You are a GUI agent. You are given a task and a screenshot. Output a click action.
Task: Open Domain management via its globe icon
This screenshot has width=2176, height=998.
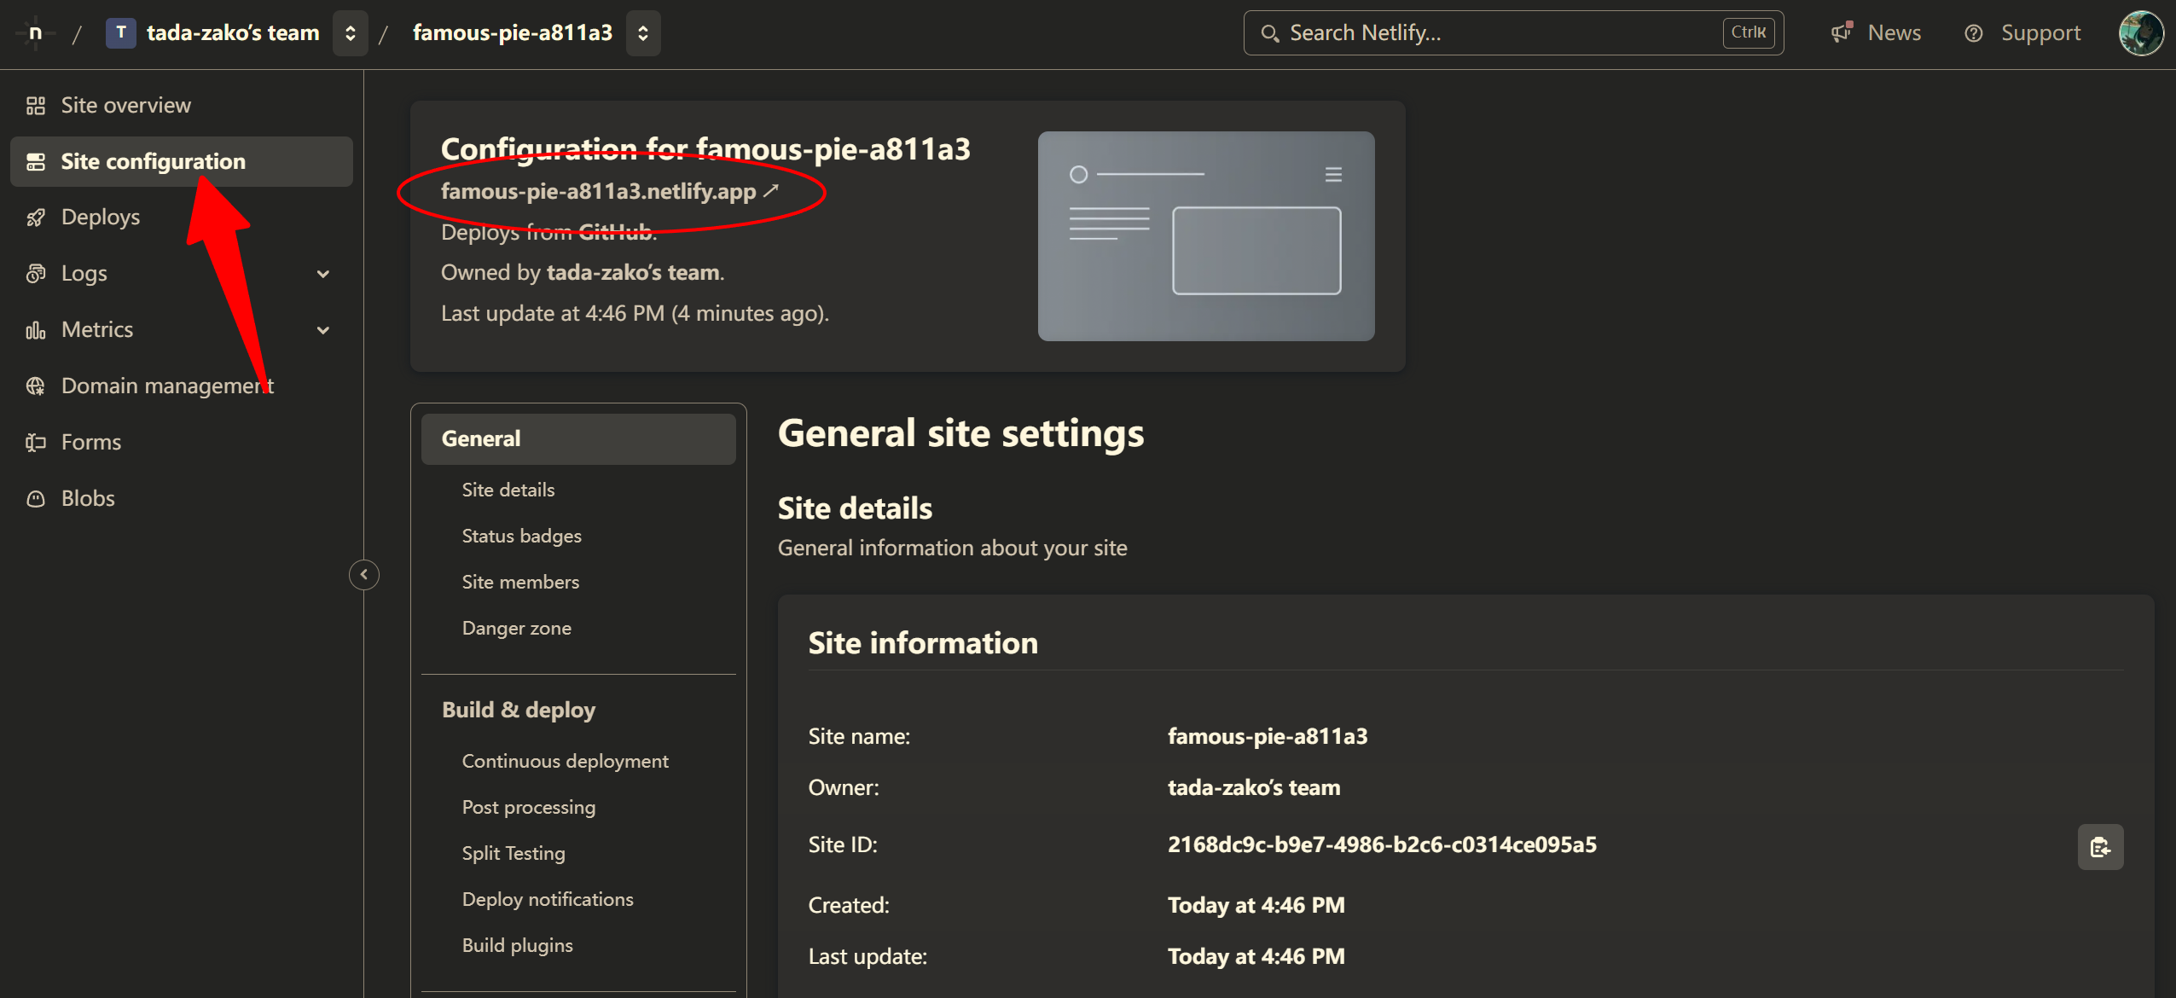click(x=35, y=386)
